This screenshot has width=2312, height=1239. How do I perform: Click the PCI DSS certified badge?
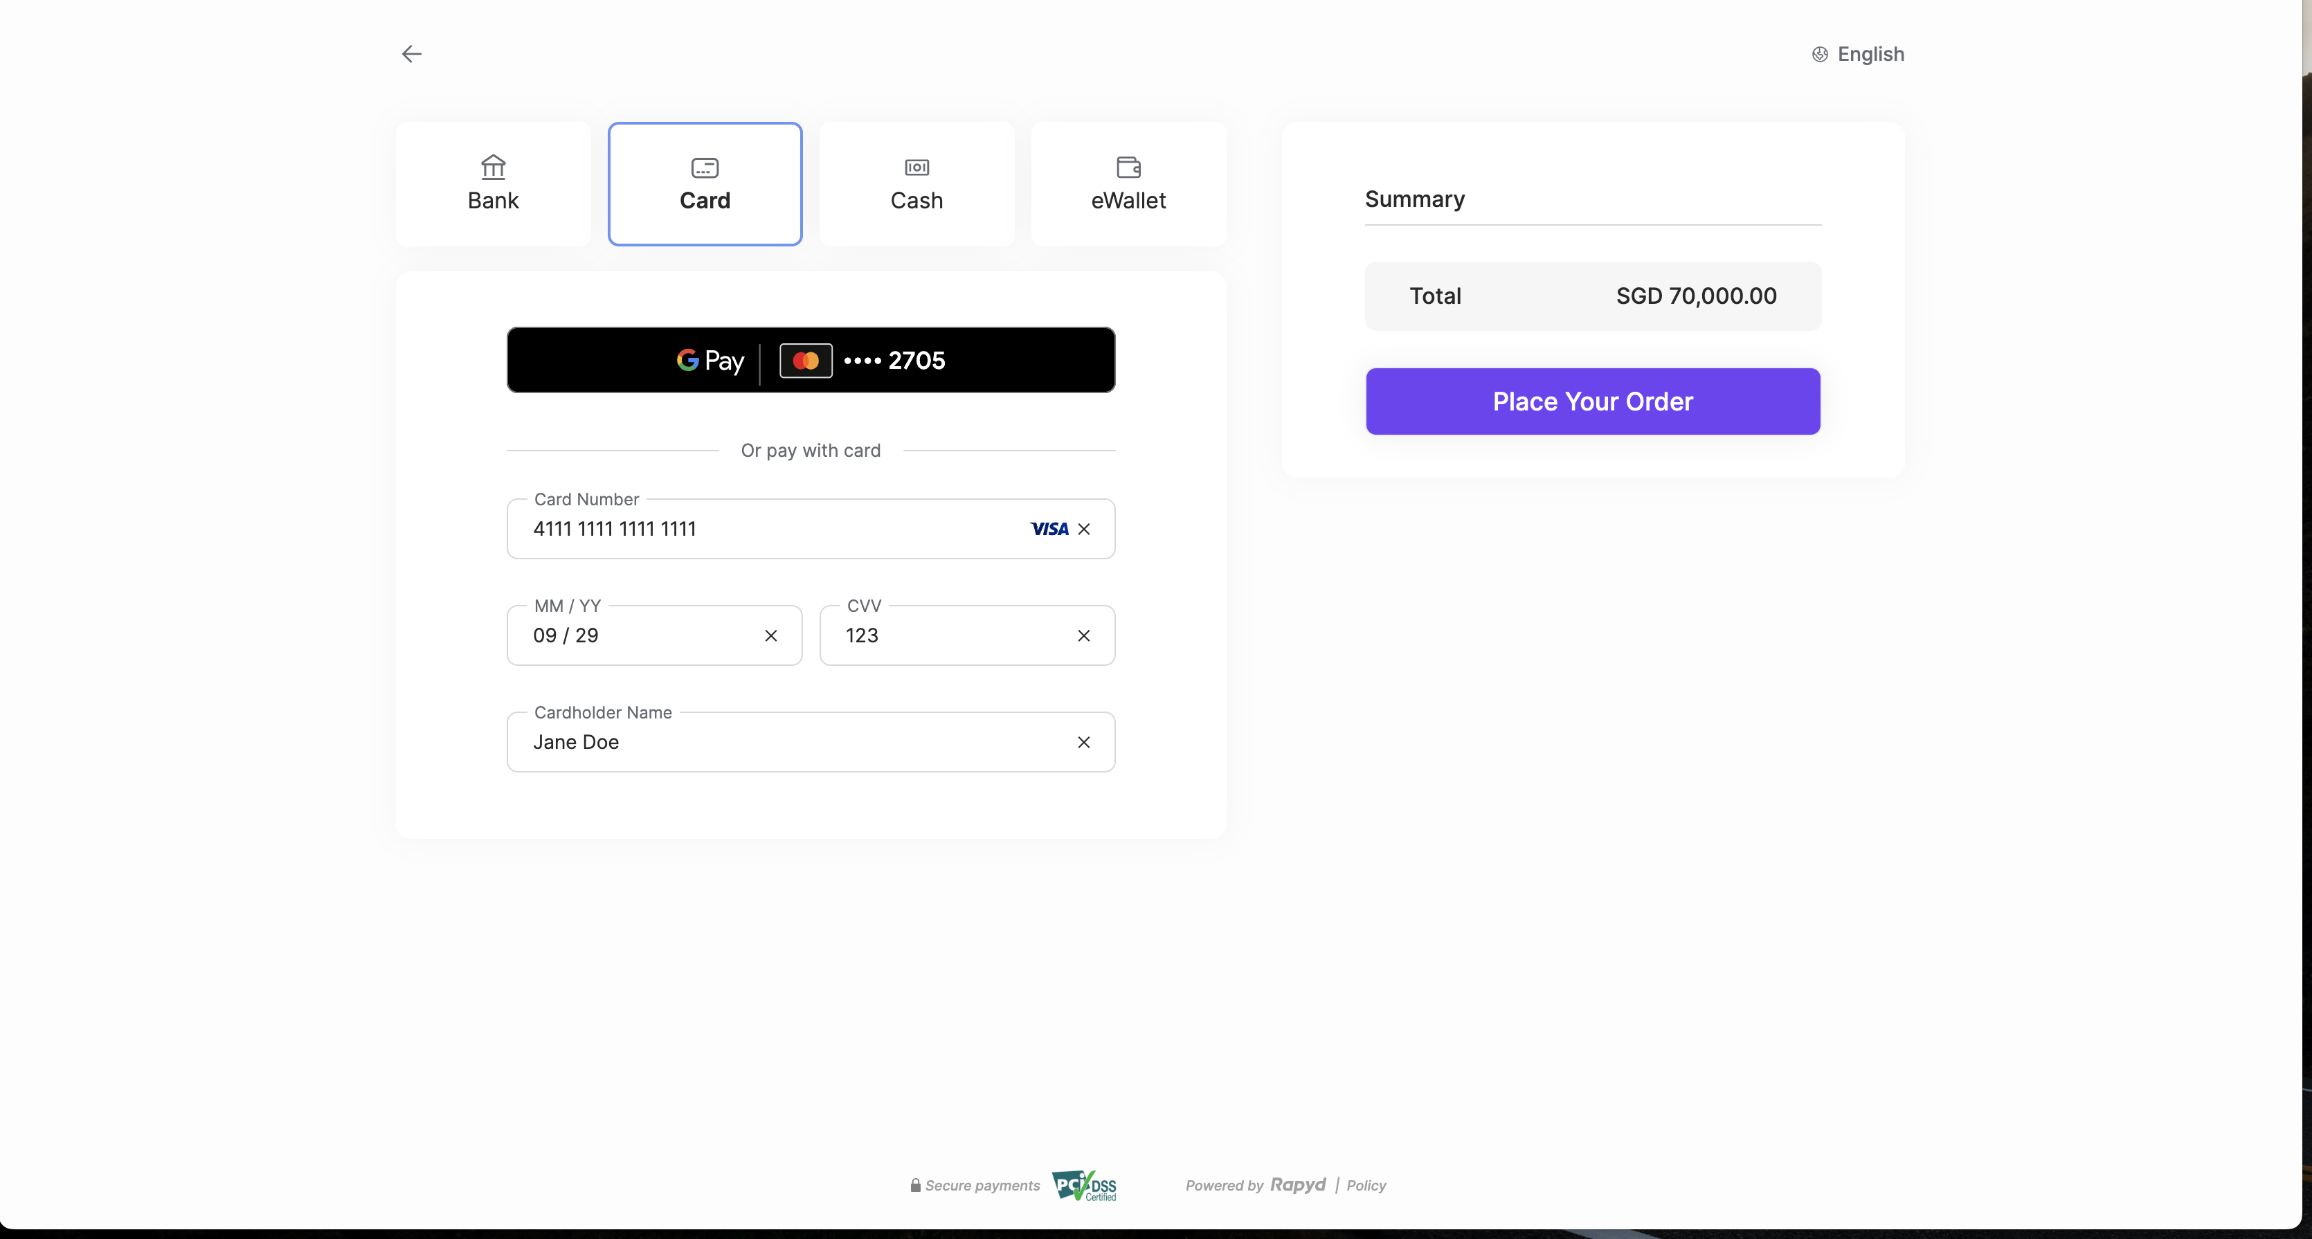(x=1085, y=1185)
